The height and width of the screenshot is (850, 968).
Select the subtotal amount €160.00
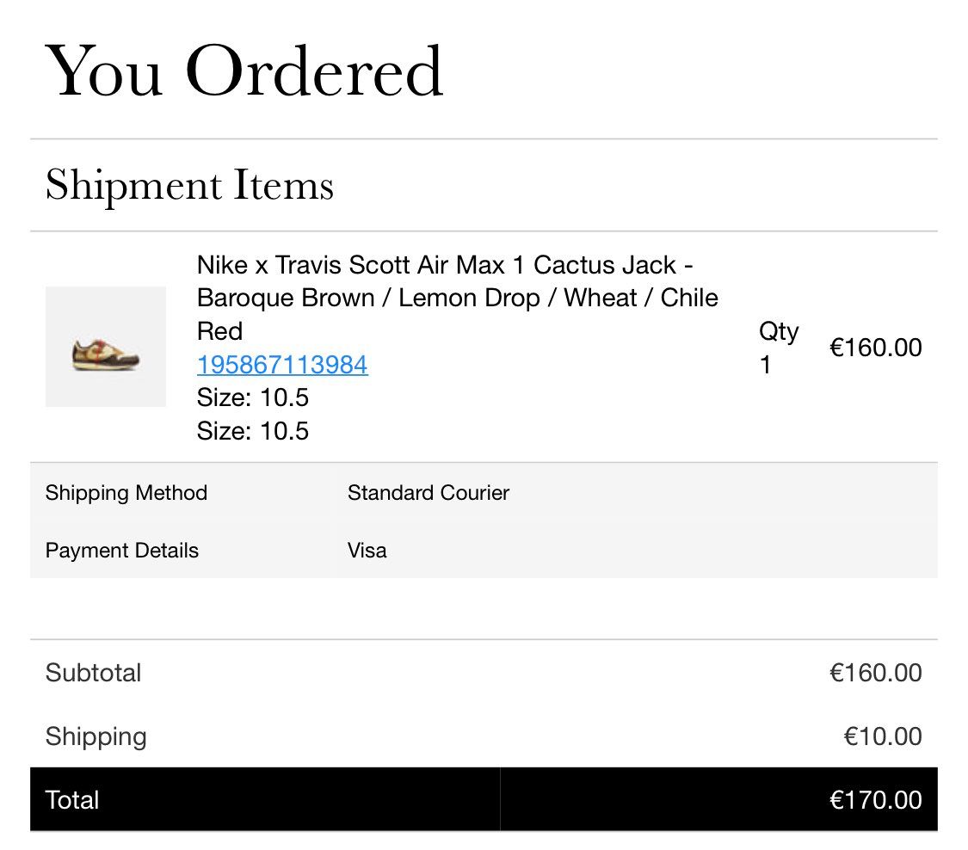[875, 672]
